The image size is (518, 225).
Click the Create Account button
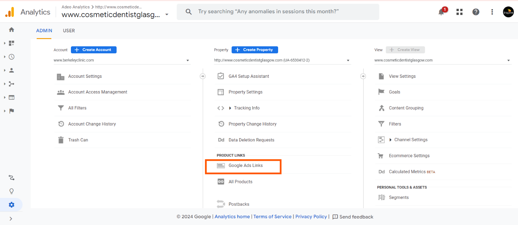tap(94, 50)
